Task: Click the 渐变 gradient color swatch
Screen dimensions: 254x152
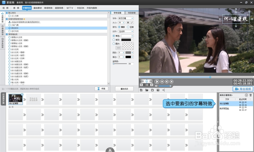Action: (126, 40)
